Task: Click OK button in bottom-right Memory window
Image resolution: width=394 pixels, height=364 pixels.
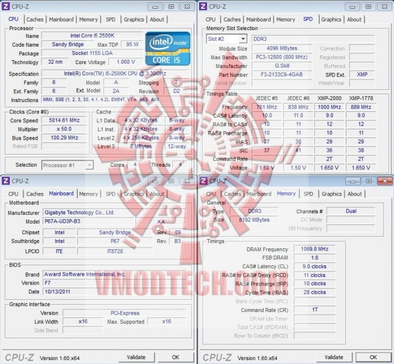Action: (373, 357)
